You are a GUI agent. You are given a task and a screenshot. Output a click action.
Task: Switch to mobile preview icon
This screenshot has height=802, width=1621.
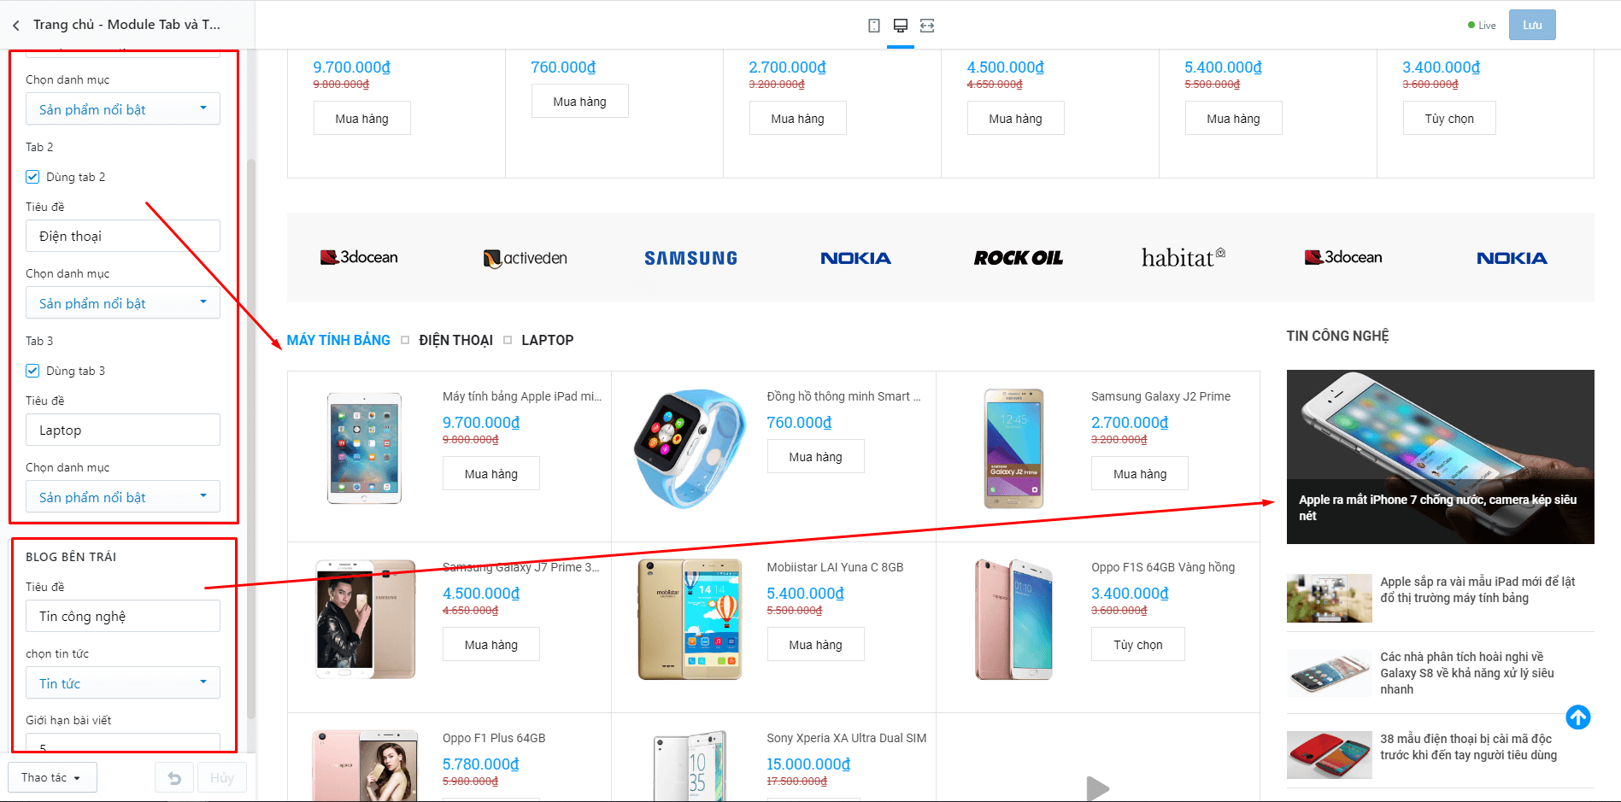pos(874,26)
